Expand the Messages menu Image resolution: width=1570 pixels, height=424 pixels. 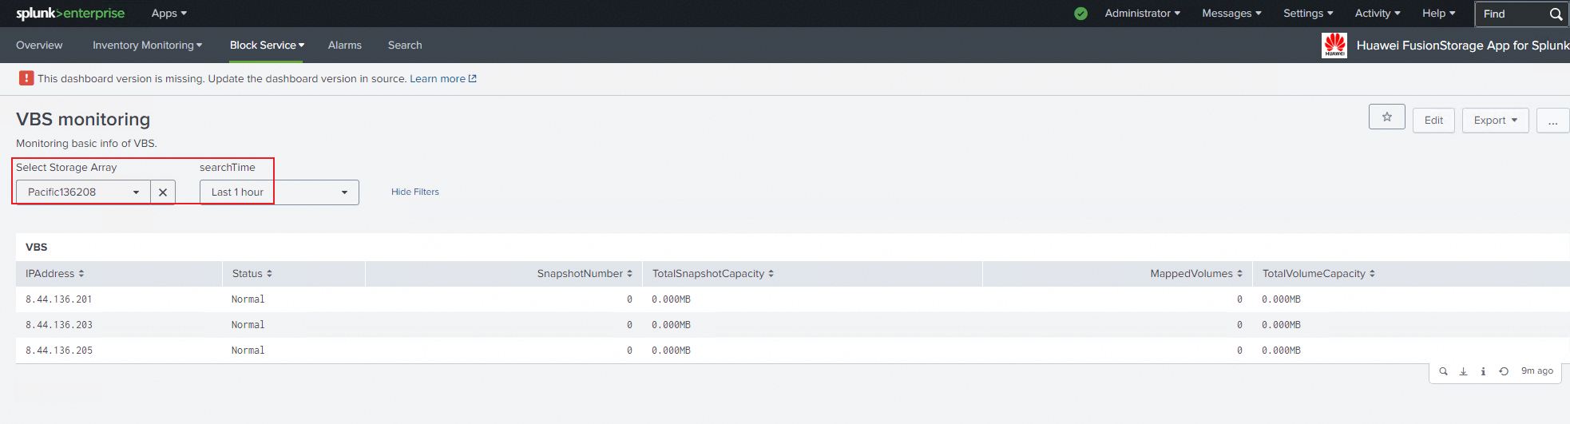pos(1231,14)
